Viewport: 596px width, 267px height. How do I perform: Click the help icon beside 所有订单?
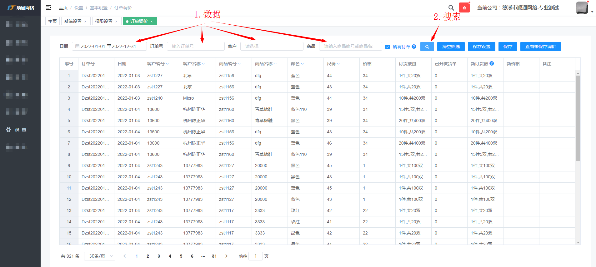tap(414, 47)
